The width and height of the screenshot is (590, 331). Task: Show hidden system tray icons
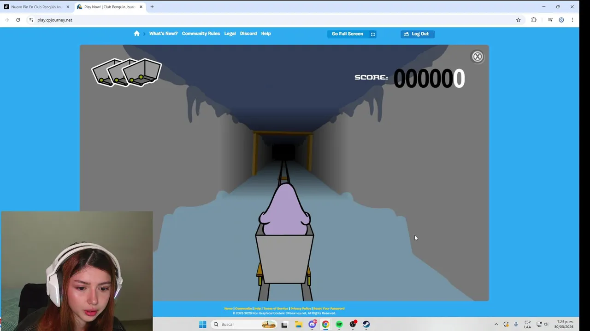click(x=496, y=324)
